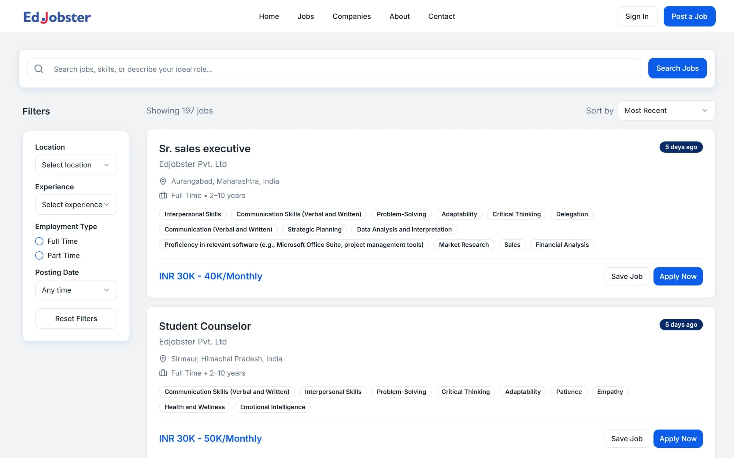Click the Strategic Planning skill tag
Viewport: 734px width, 458px height.
(x=314, y=230)
